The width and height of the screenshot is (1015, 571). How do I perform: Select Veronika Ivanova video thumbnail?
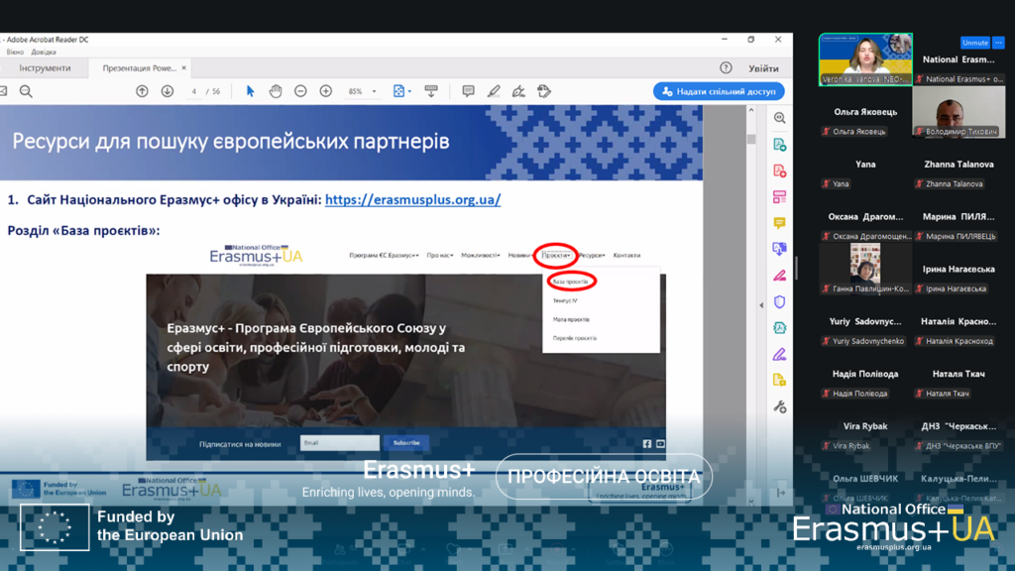pyautogui.click(x=865, y=59)
